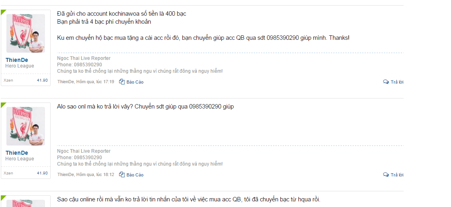Open ThienDe's Liverpool avatar in the second post

coord(26,126)
